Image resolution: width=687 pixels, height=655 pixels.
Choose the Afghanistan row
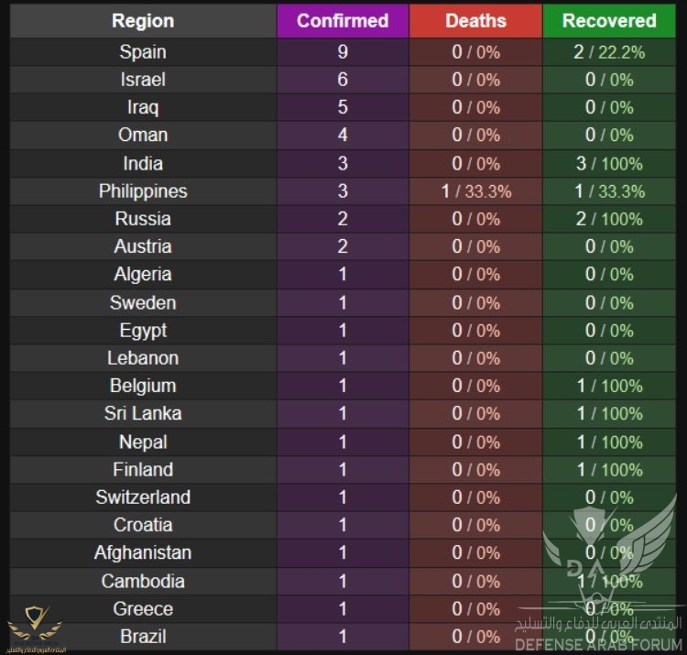[343, 552]
